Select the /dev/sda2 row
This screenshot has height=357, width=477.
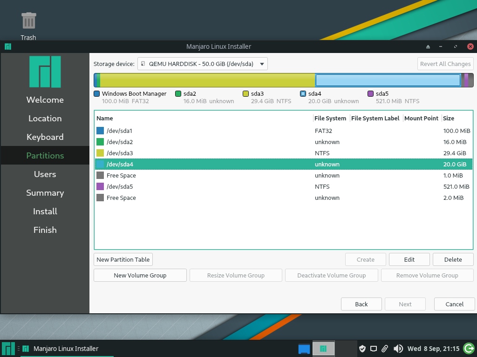tap(284, 142)
